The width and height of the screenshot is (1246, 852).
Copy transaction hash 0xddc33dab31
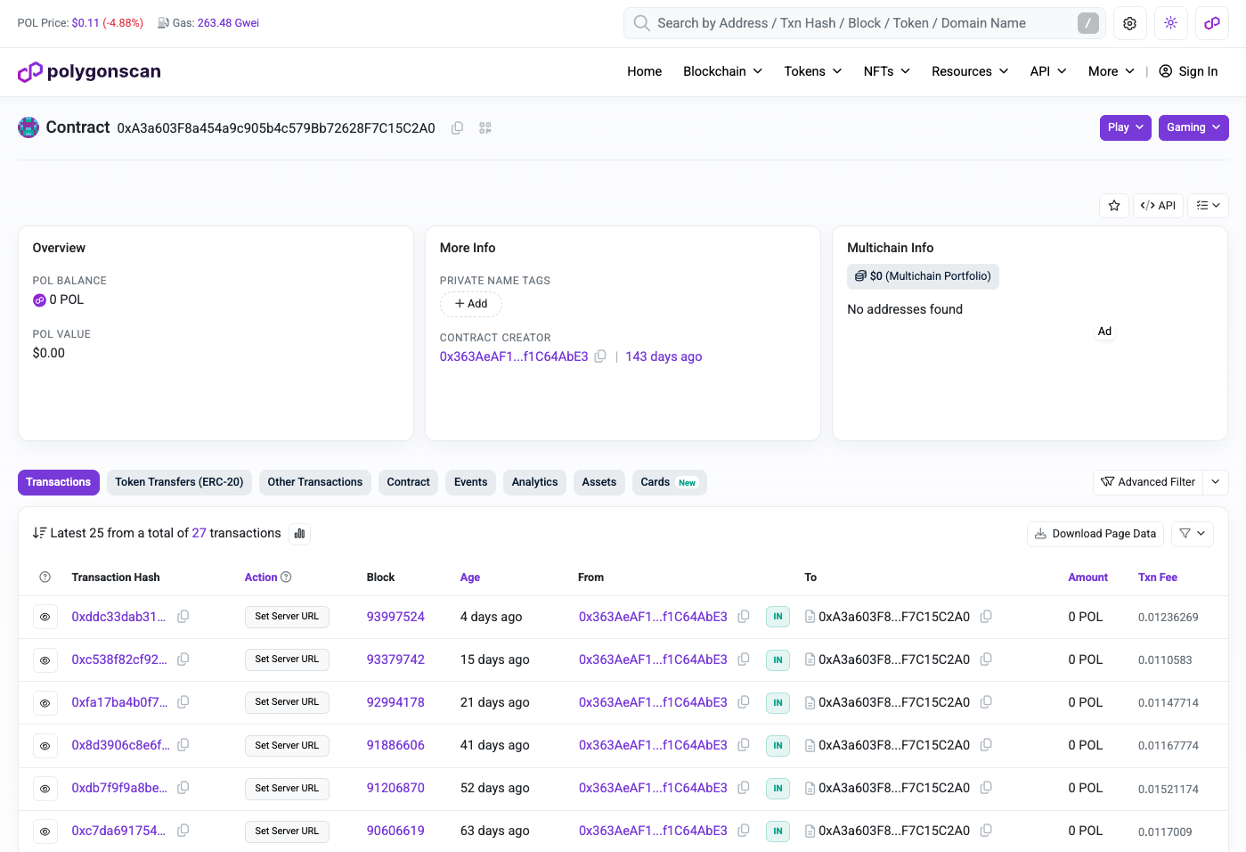tap(183, 617)
